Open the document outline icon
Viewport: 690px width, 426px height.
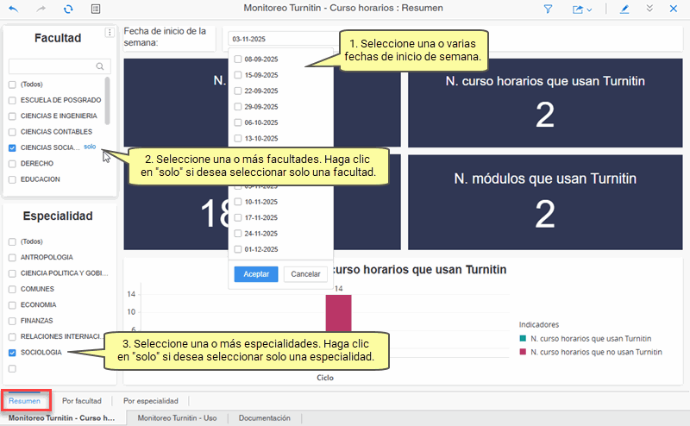(x=96, y=9)
